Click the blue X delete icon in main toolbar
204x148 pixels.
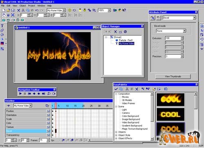pos(19,10)
